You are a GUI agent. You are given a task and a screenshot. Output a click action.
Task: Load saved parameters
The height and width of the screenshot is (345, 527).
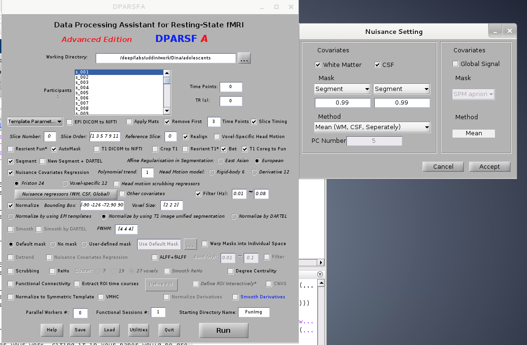tap(109, 330)
